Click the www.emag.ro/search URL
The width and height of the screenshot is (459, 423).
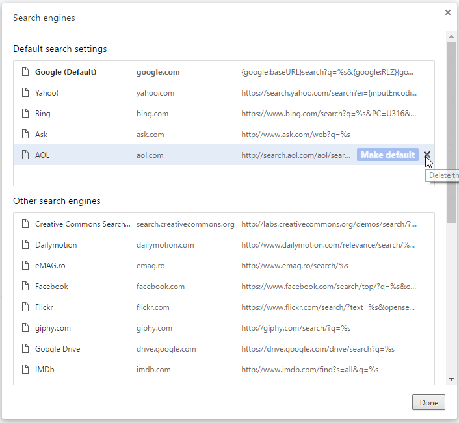tap(295, 266)
